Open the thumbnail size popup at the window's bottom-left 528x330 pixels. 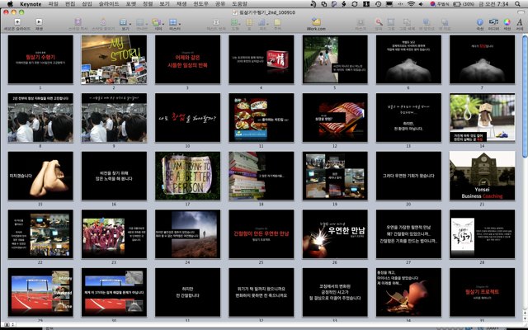9,324
